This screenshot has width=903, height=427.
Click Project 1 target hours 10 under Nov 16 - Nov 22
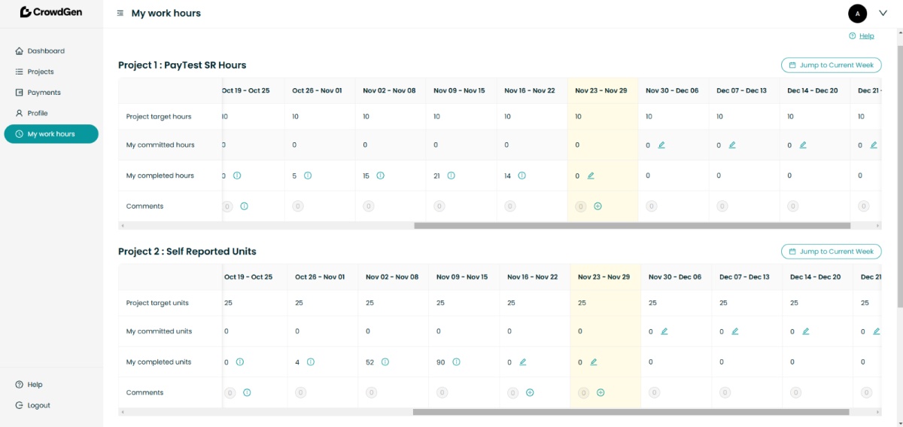coord(508,117)
